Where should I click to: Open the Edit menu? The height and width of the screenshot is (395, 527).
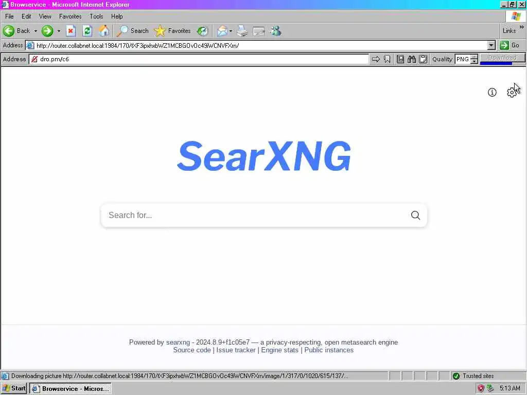[x=26, y=16]
